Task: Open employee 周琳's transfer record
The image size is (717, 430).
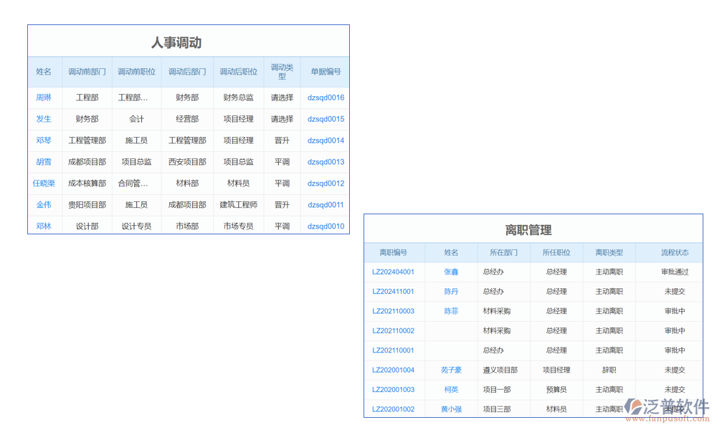Action: [44, 97]
